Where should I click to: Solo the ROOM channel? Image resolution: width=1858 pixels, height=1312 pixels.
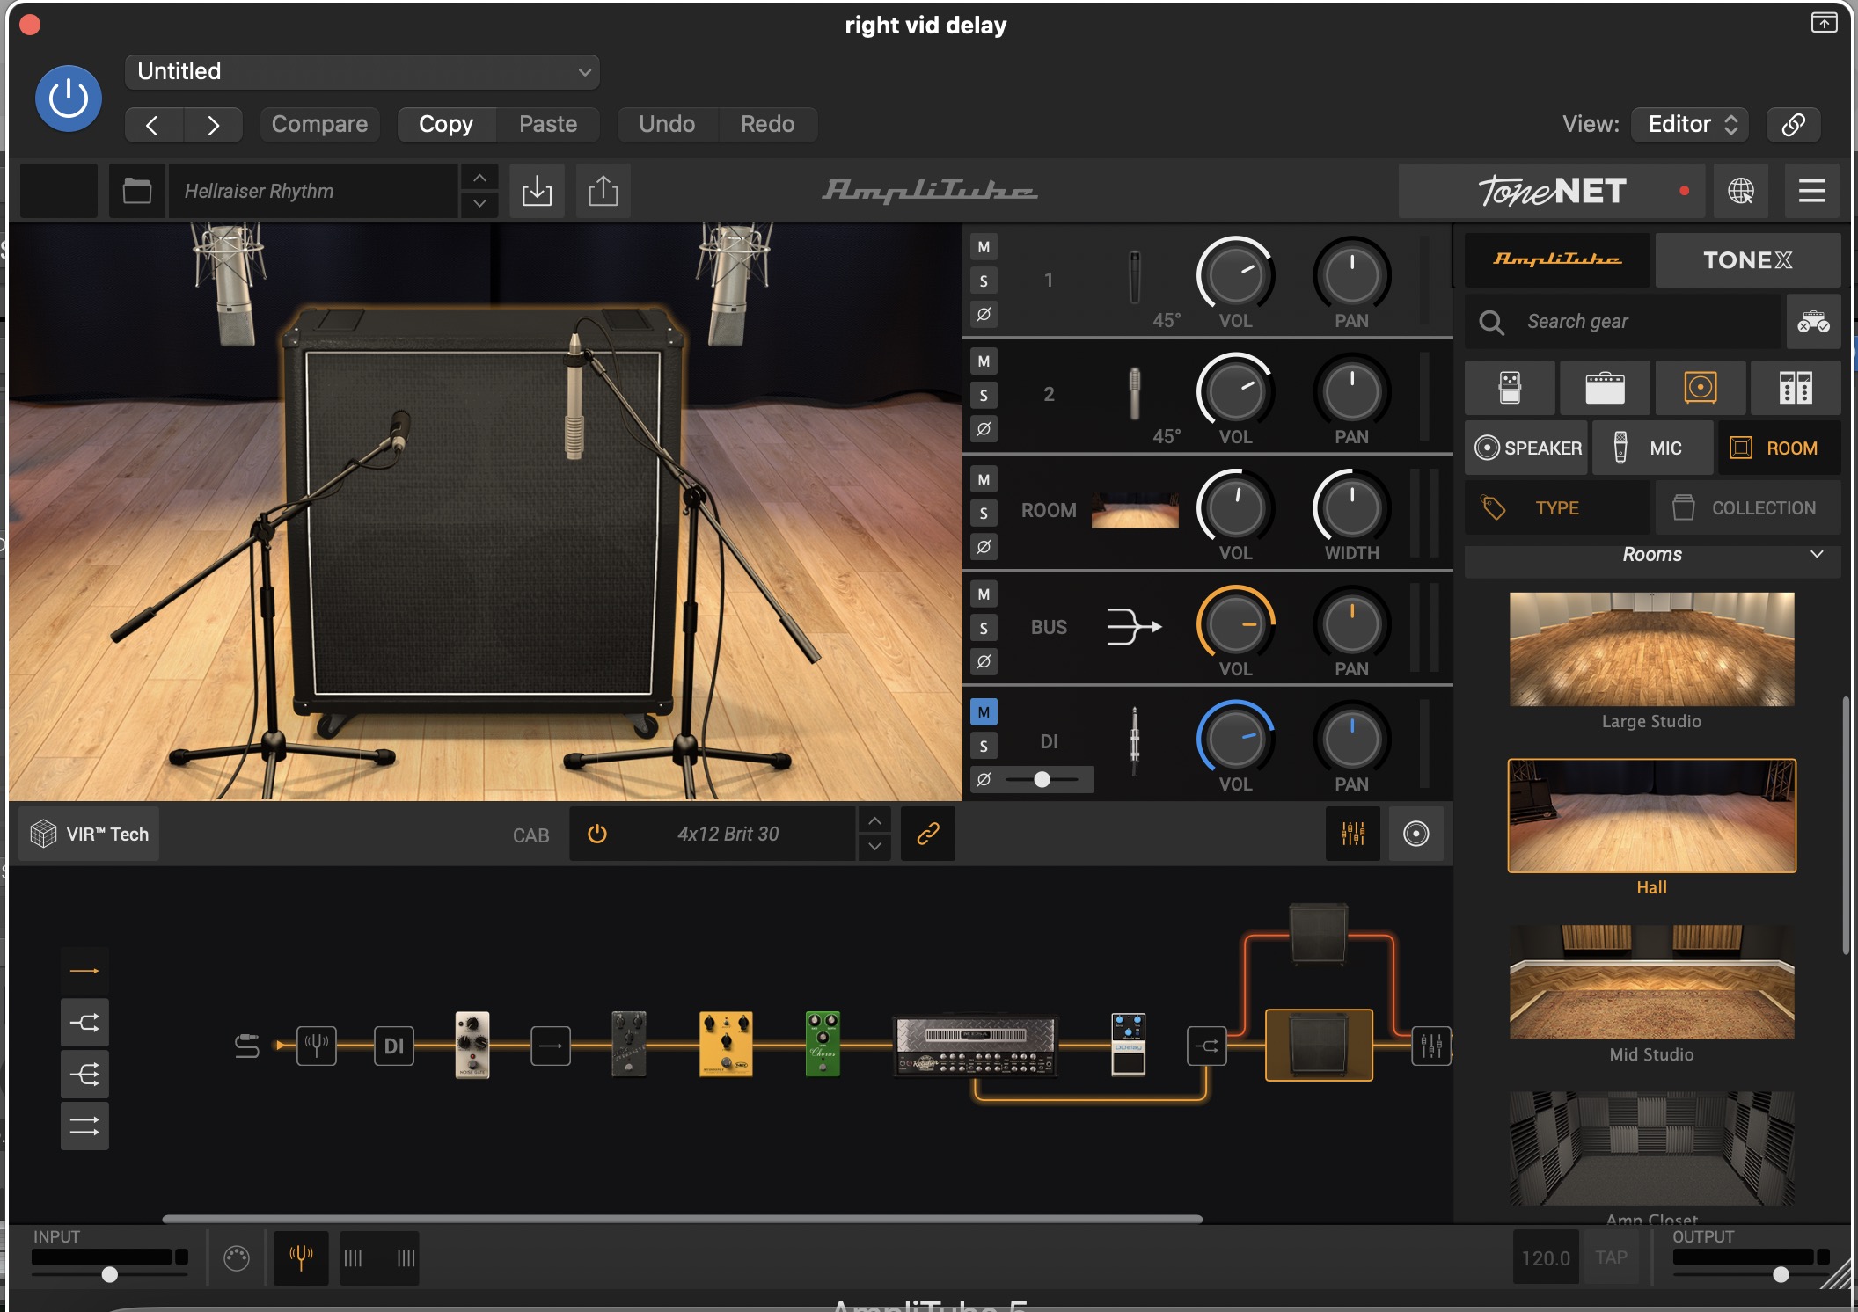coord(984,514)
